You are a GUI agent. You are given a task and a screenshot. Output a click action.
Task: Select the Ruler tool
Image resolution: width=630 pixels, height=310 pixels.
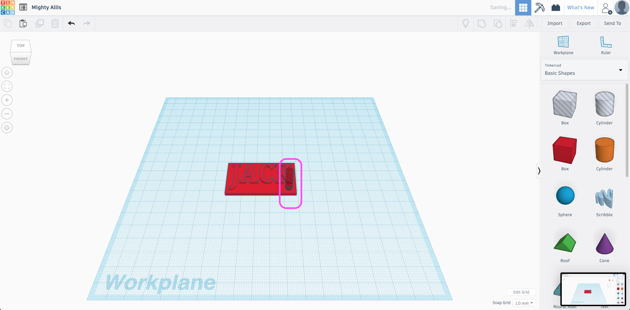click(x=605, y=45)
